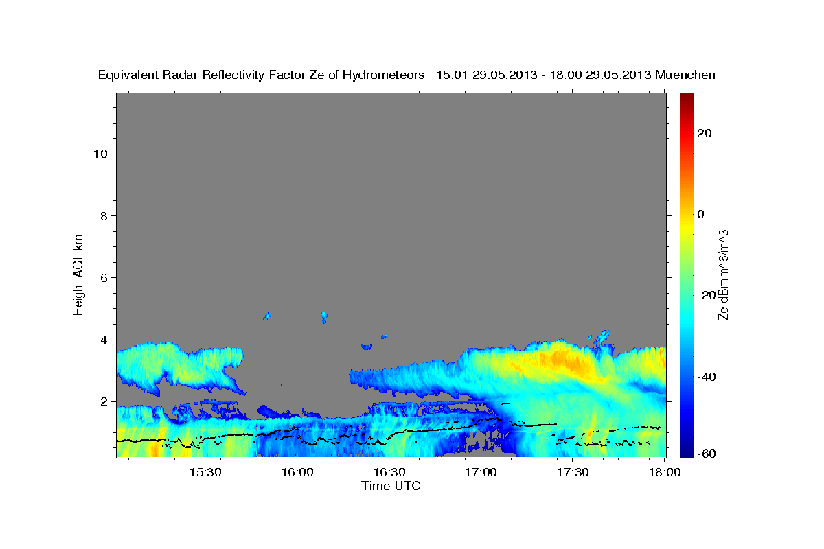Click the '16:30' time tick label
This screenshot has width=824, height=549.
point(389,473)
